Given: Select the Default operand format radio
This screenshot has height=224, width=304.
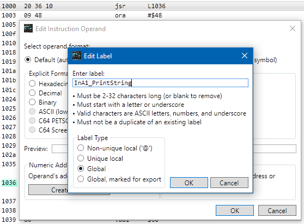Looking at the screenshot, I should tap(28, 60).
